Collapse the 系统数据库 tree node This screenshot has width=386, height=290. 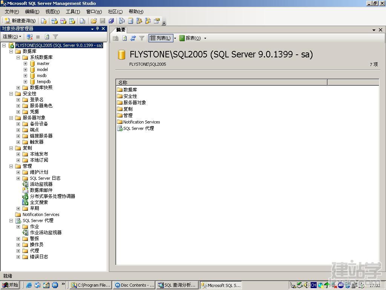[x=18, y=57]
